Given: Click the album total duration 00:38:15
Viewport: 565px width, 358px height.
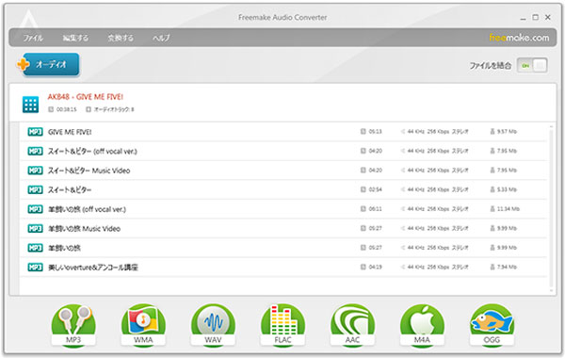Looking at the screenshot, I should tap(67, 109).
